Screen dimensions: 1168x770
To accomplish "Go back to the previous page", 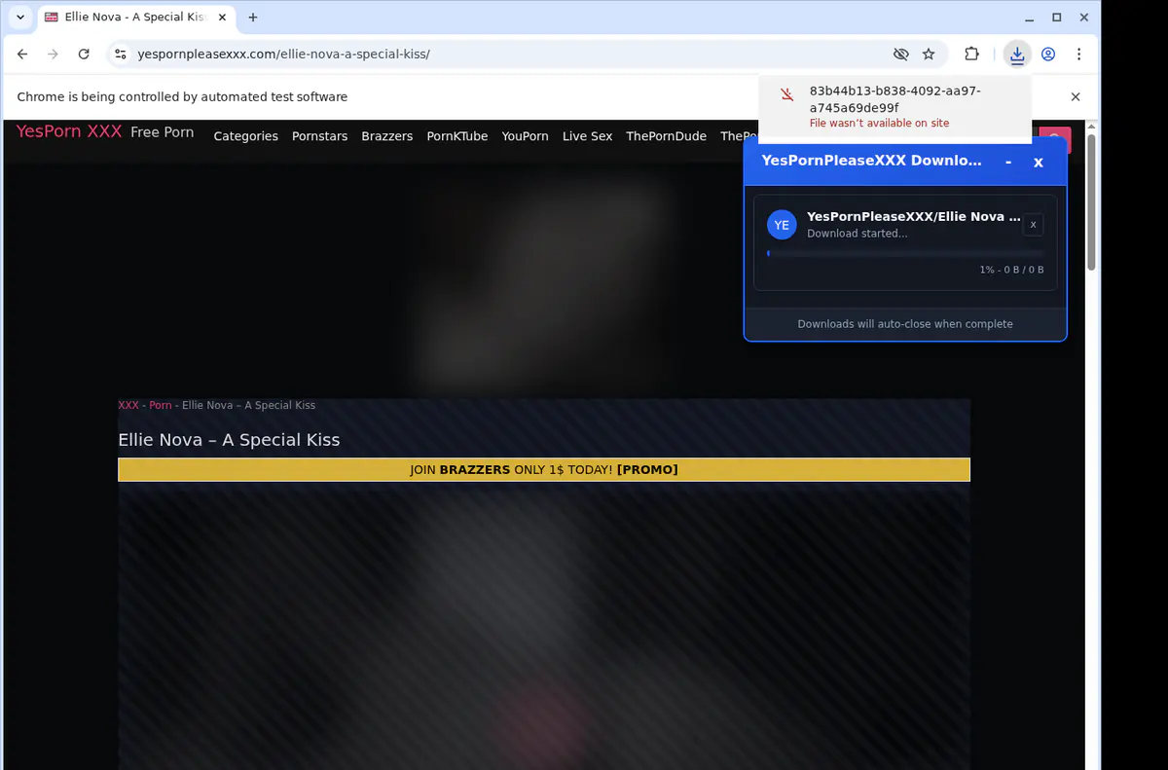I will [22, 55].
